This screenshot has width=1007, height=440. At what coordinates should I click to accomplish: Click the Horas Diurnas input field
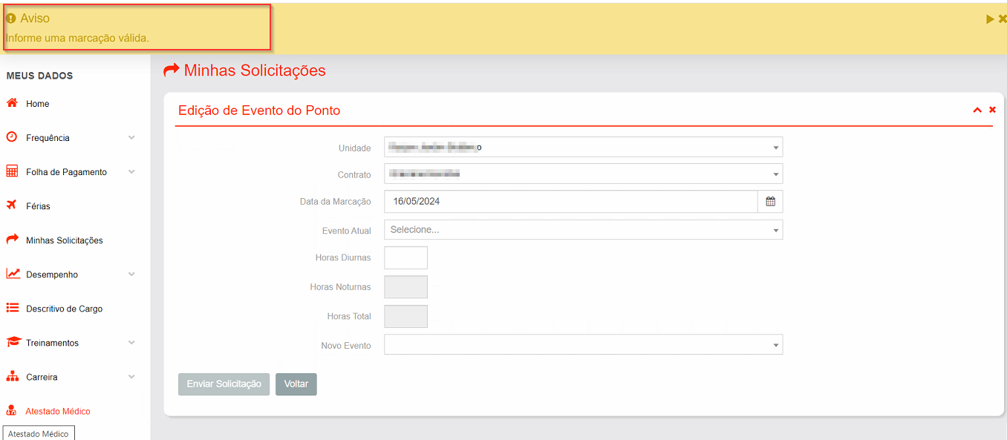405,258
